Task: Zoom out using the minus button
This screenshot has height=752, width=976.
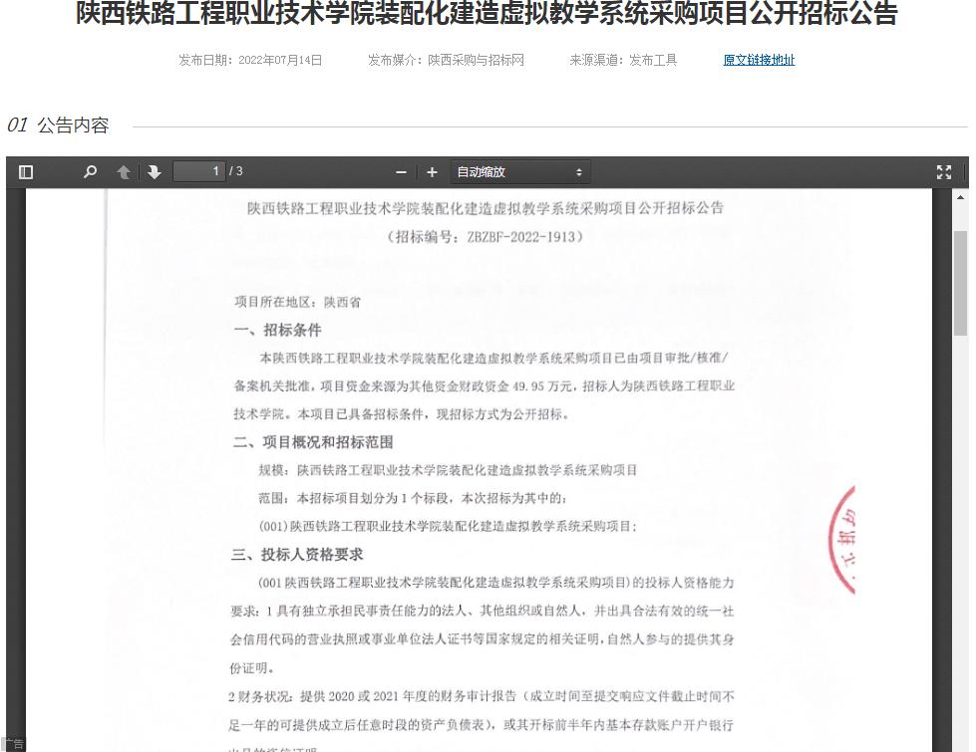Action: point(402,172)
